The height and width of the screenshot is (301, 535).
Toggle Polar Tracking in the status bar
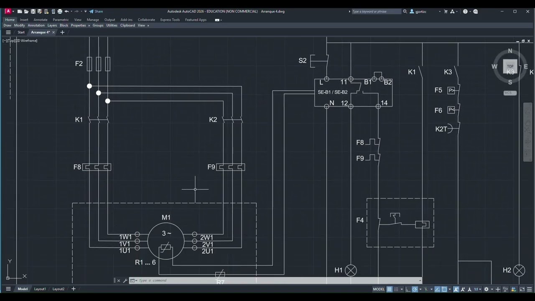click(x=415, y=289)
